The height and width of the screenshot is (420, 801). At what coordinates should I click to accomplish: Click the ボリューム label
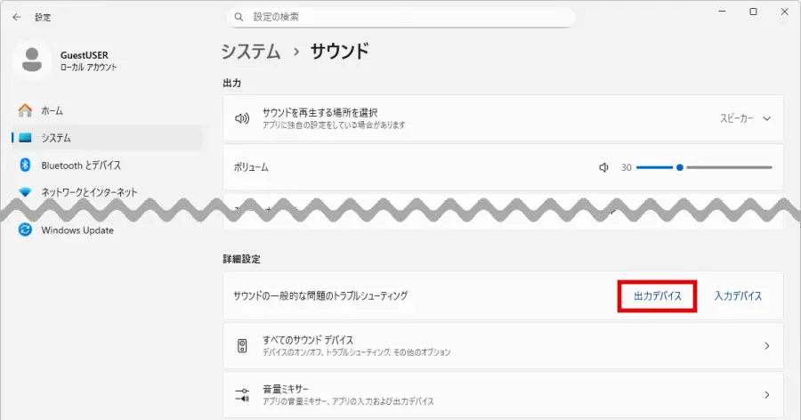(251, 167)
